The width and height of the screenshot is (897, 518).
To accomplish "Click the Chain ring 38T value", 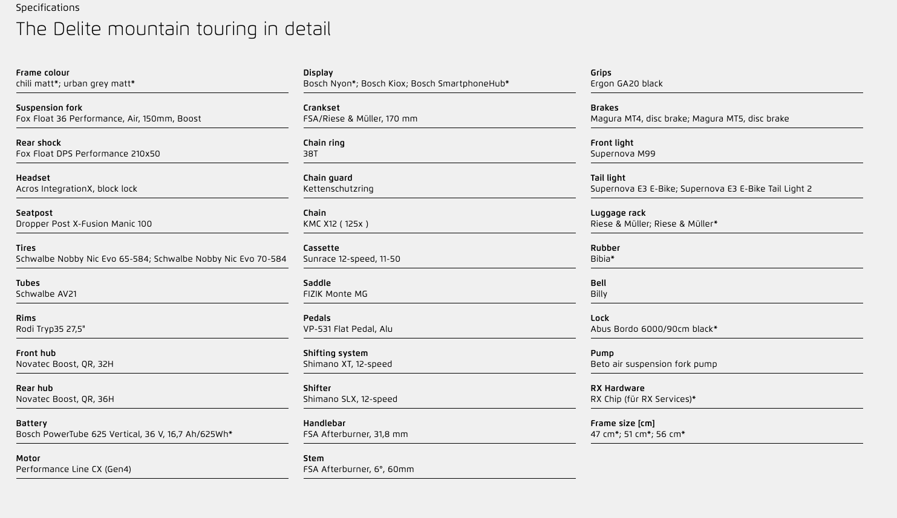I will click(x=311, y=154).
